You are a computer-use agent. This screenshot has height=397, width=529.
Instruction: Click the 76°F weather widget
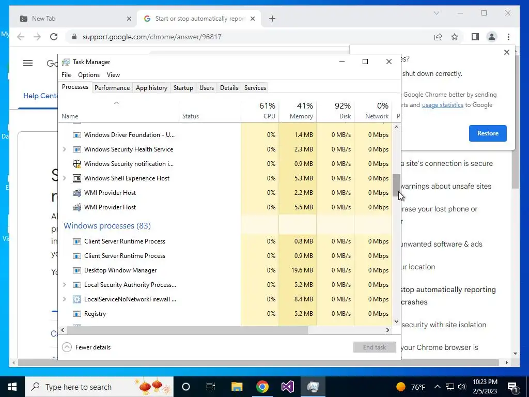pyautogui.click(x=411, y=387)
